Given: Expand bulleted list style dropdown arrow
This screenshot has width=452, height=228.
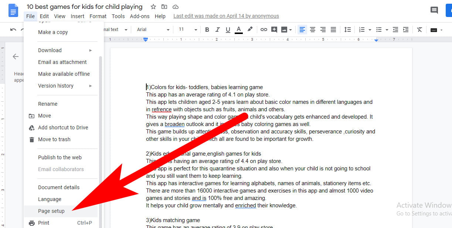Looking at the screenshot, I should coord(387,30).
